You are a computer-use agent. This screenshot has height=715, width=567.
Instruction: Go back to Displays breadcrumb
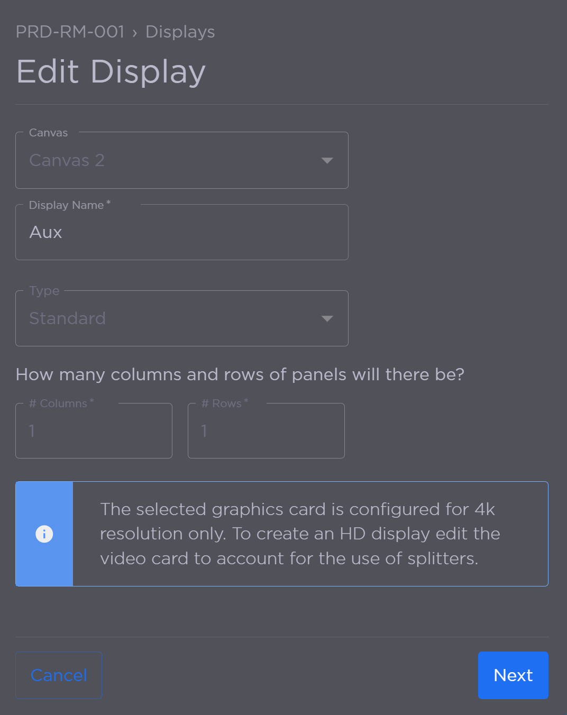tap(180, 32)
